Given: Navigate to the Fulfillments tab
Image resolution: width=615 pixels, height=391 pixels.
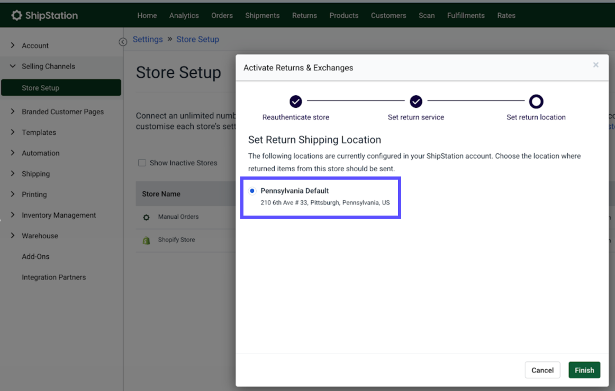Looking at the screenshot, I should pyautogui.click(x=465, y=15).
